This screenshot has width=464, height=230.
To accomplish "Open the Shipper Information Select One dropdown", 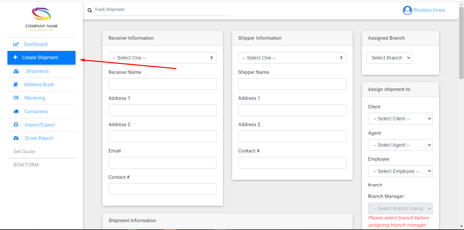I will pos(292,58).
